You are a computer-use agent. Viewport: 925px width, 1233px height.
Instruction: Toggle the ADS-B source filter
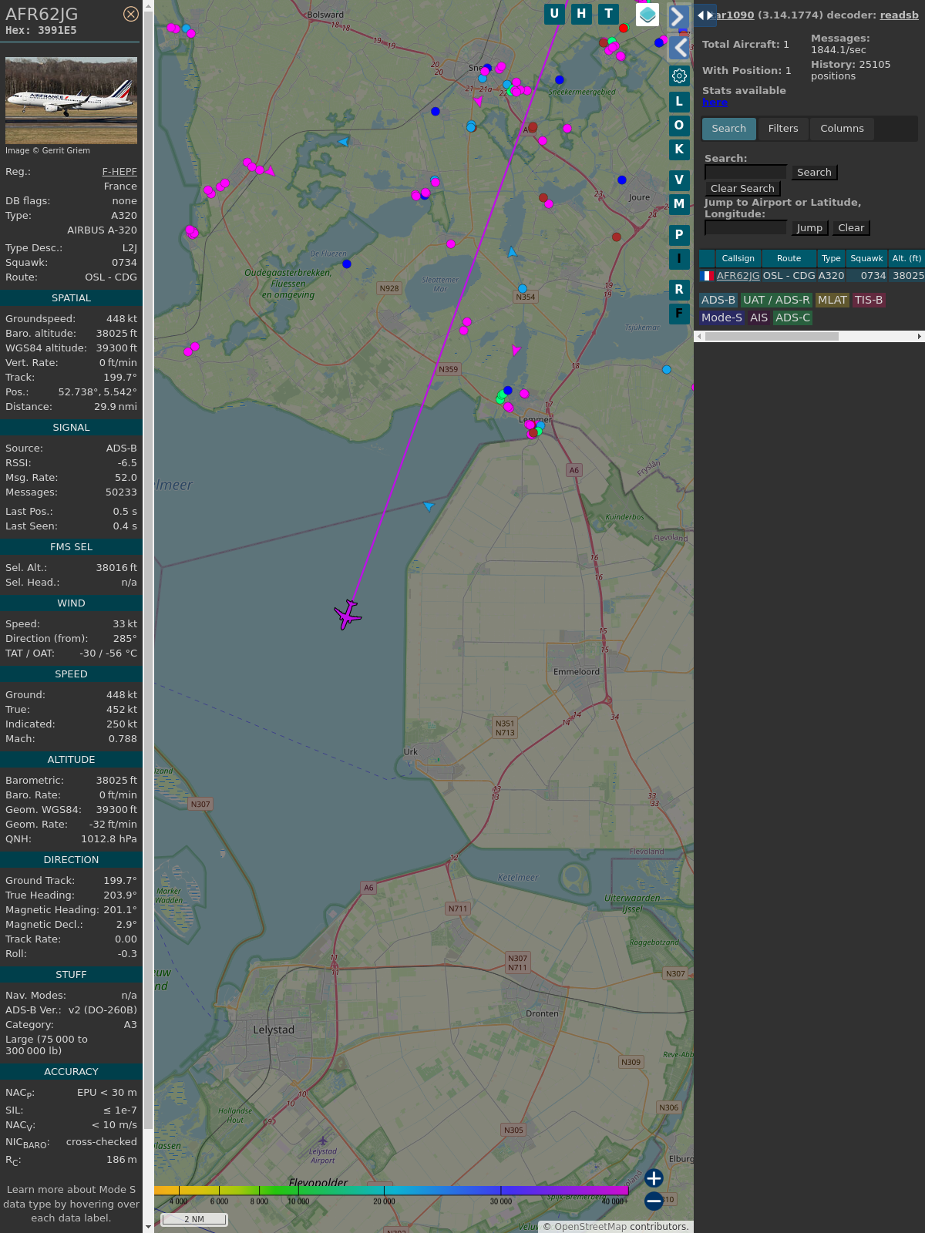click(718, 301)
